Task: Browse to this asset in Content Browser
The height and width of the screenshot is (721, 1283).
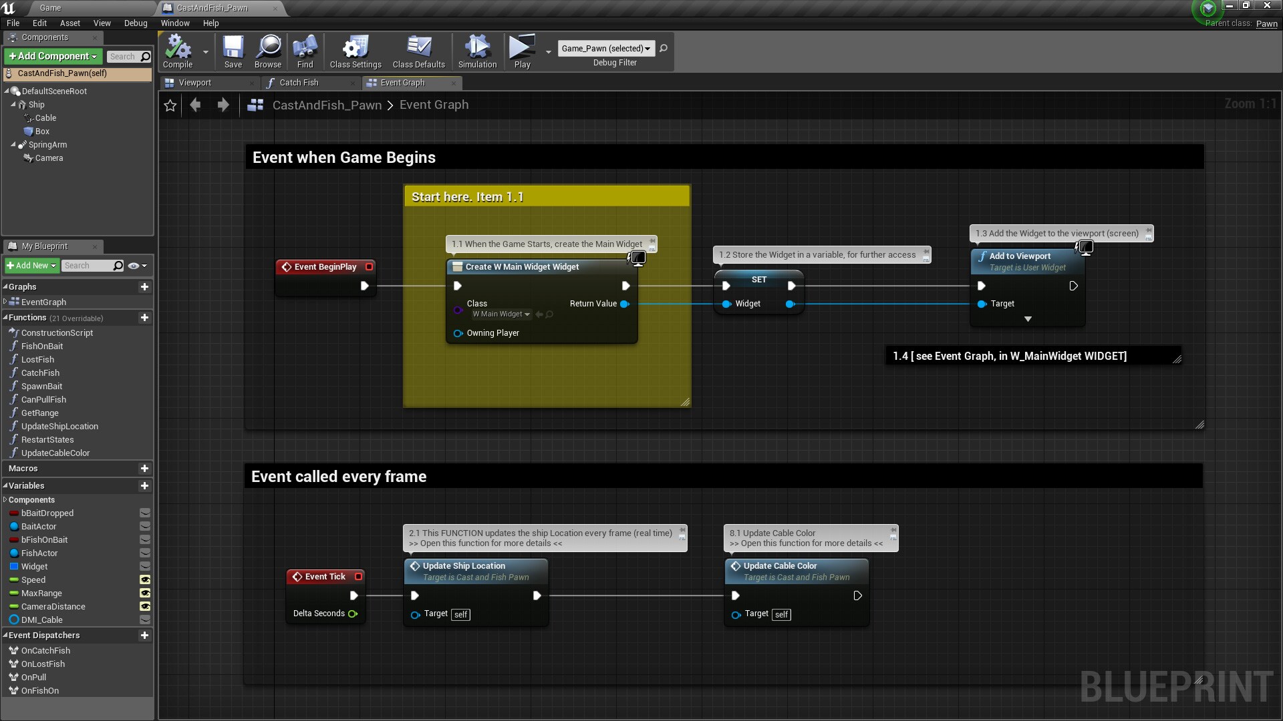Action: 267,51
